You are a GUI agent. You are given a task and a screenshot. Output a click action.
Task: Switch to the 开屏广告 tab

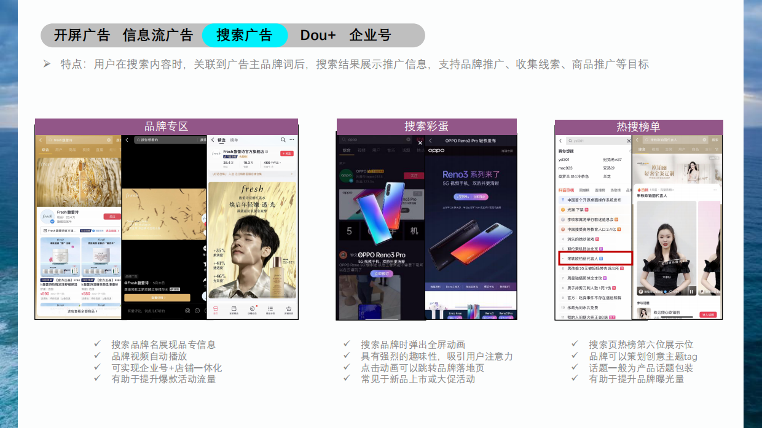(81, 36)
